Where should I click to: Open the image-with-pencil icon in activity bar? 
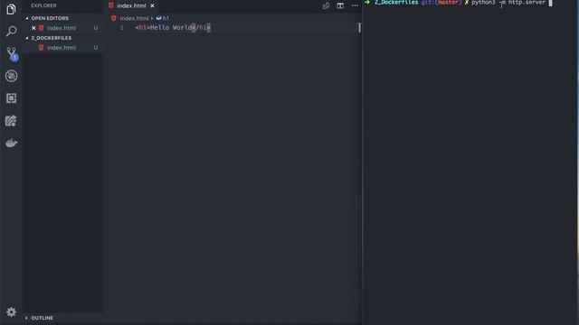click(x=11, y=121)
